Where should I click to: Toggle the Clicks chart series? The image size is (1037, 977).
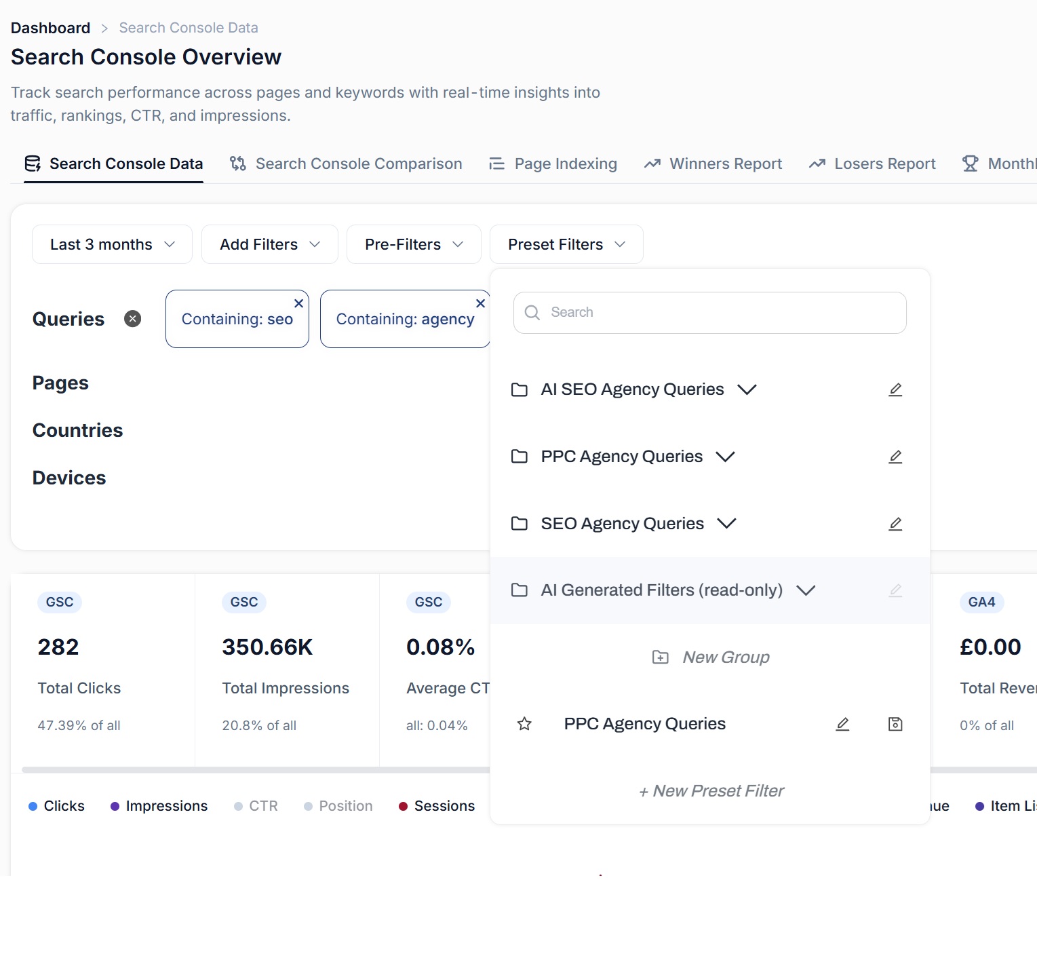coord(56,806)
